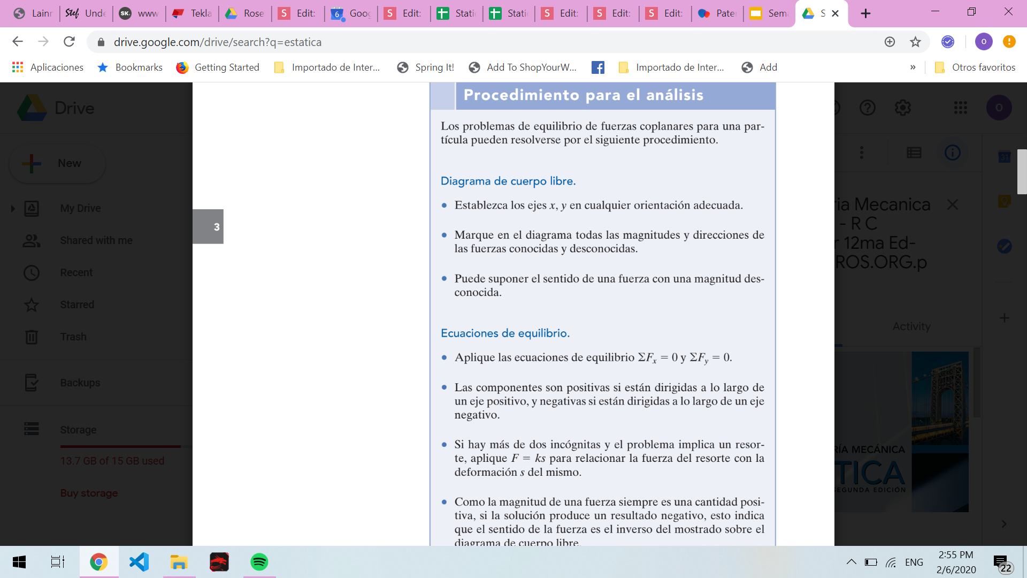This screenshot has height=578, width=1027.
Task: Bookmark this page with star icon
Action: [915, 42]
